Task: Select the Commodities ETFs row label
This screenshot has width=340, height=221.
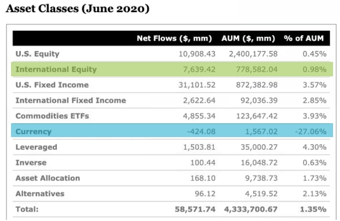Action: point(52,116)
